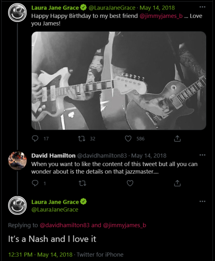215x261 pixels.
Task: Like David Hamilton's jazzmaster tweet
Action: coord(130,183)
